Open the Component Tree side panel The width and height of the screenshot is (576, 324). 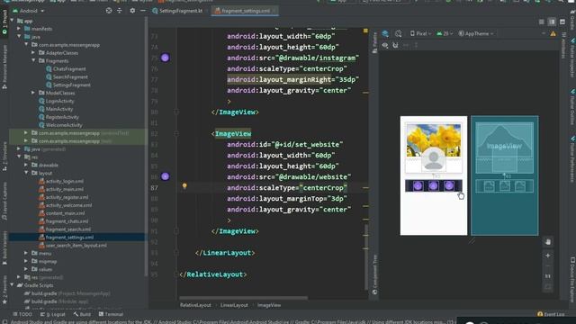374,274
